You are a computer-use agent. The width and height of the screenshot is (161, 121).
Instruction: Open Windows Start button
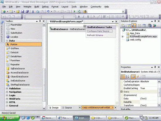[x=10, y=118]
